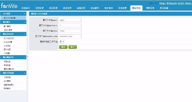Focus the 第三方平台token input field

pyautogui.click(x=70, y=31)
